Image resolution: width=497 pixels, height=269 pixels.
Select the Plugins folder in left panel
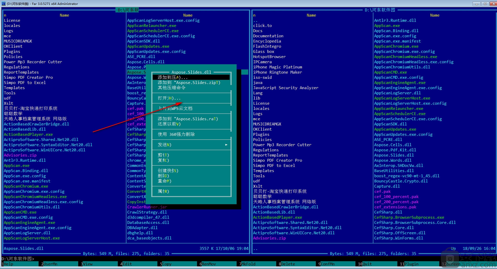(x=12, y=51)
